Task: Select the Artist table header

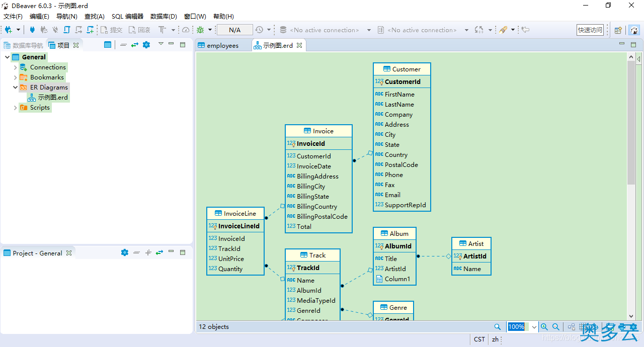Action: 471,244
